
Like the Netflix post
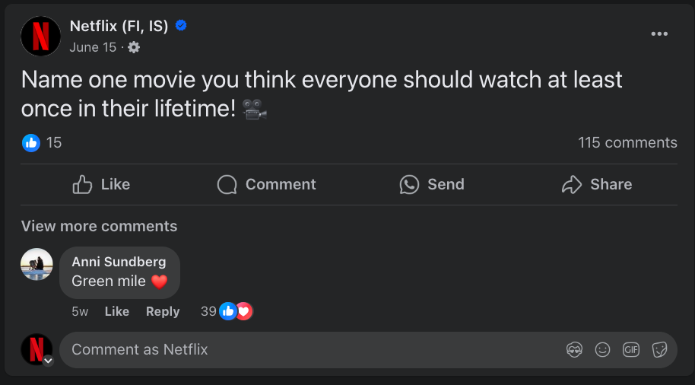click(x=101, y=185)
